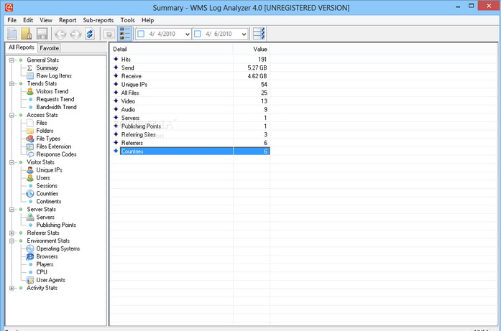Click the Save floppy disk icon
The width and height of the screenshot is (501, 331).
42,34
